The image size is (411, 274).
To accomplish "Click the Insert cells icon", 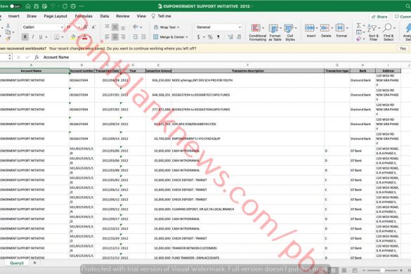I will pos(310,28).
